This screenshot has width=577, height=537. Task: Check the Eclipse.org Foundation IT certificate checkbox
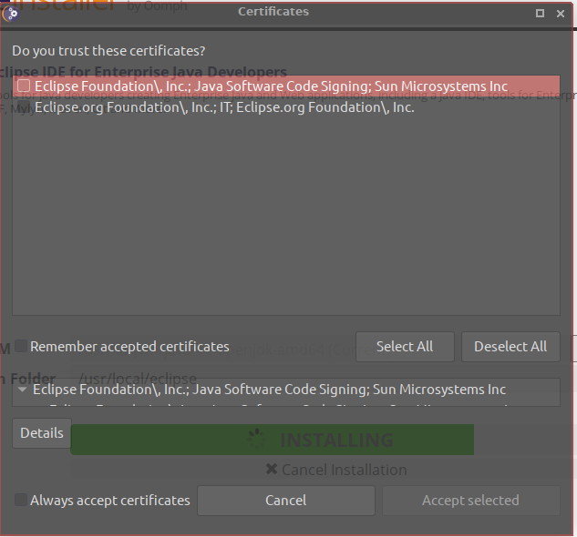[x=24, y=107]
